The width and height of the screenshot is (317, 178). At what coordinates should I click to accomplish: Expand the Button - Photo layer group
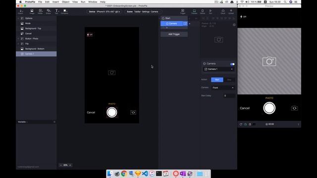point(18,39)
